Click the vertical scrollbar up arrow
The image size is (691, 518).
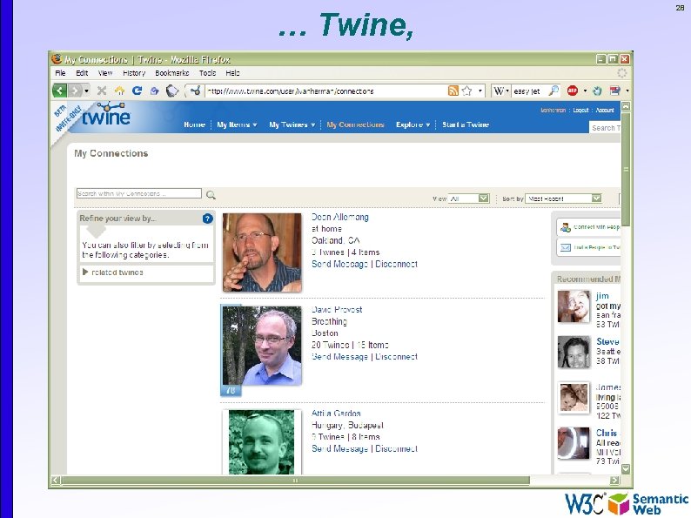point(626,106)
